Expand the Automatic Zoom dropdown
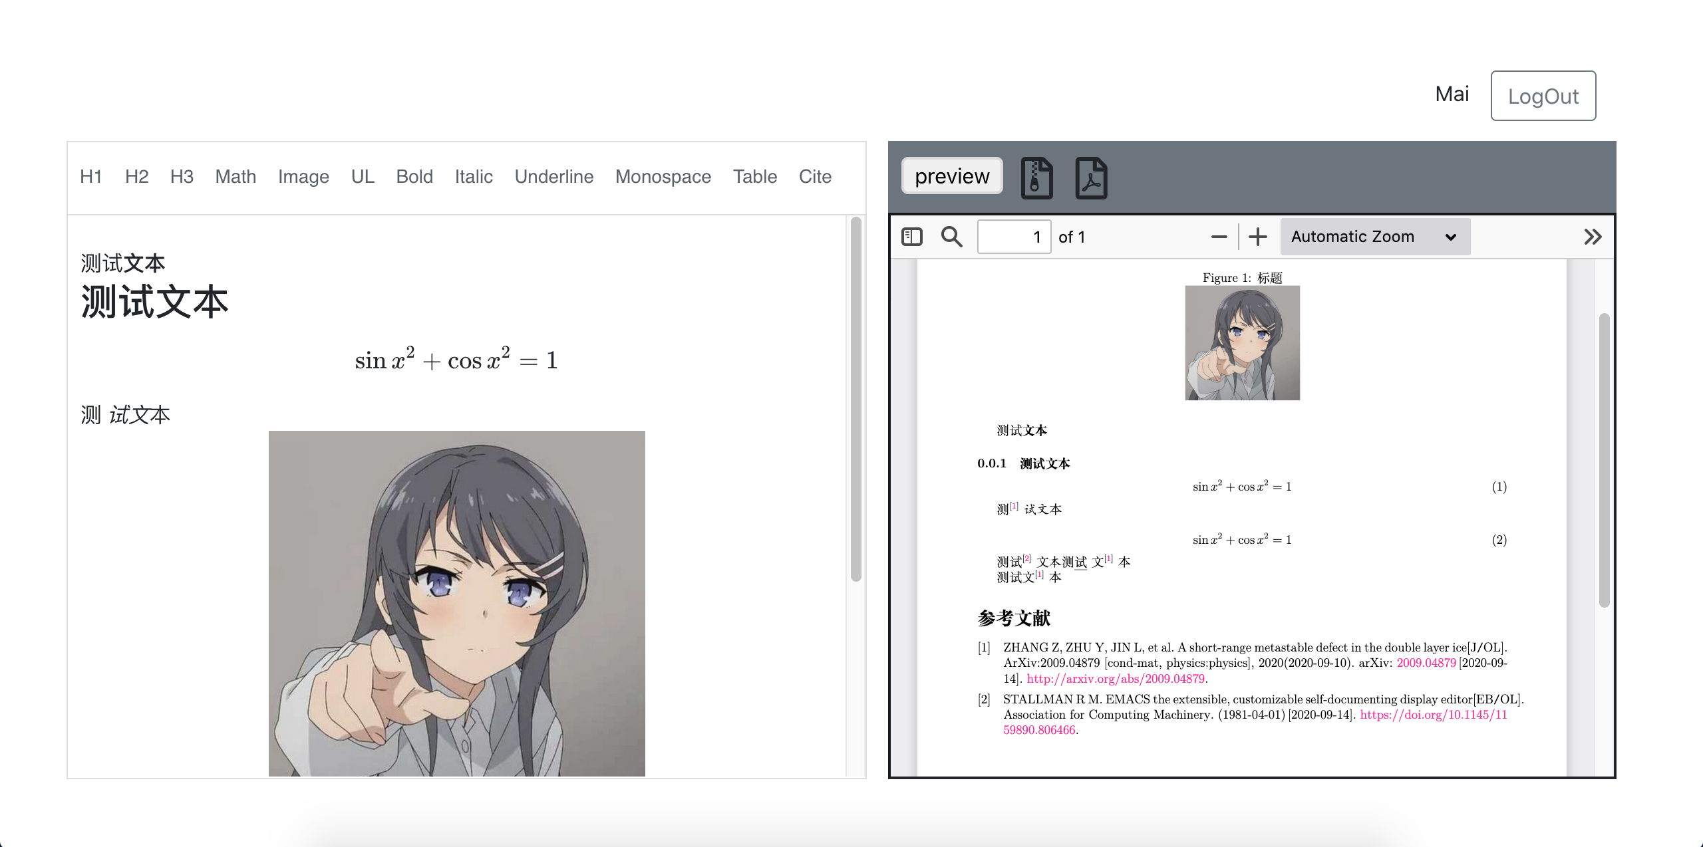1703x847 pixels. click(x=1374, y=238)
